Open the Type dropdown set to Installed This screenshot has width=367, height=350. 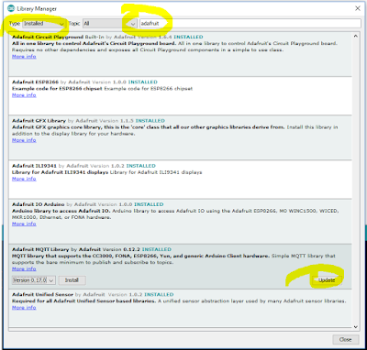(x=44, y=24)
